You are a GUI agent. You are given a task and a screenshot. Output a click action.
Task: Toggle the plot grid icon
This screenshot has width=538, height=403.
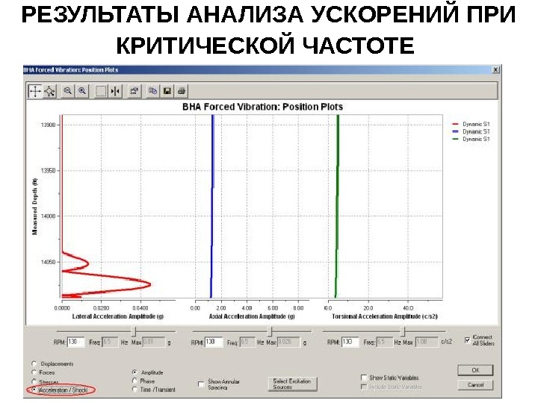(x=101, y=91)
